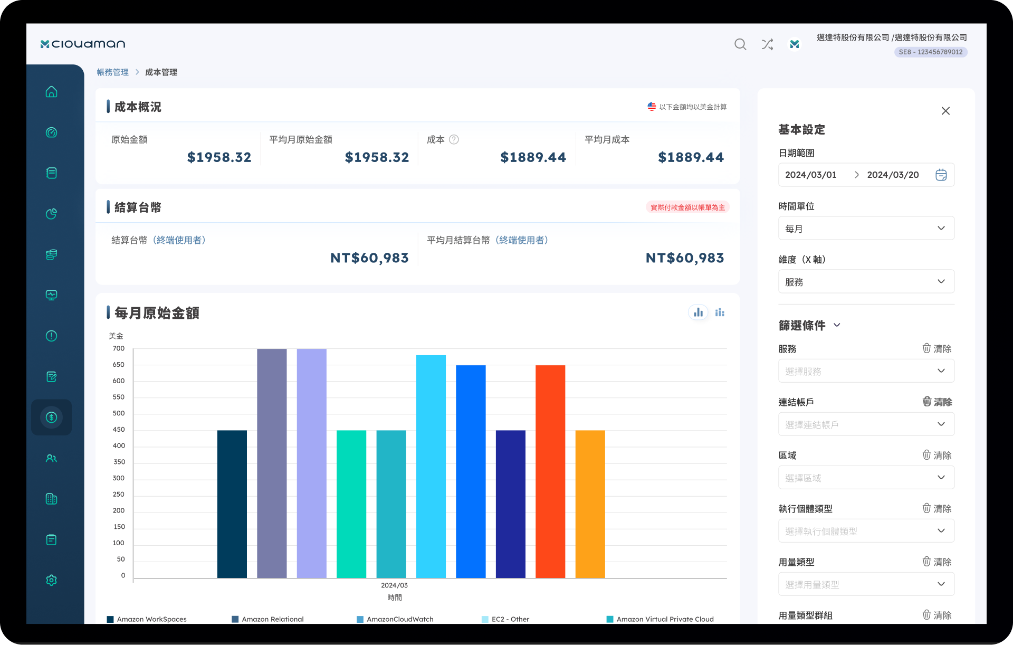Screen dimensions: 1013x645
Task: Click the 2024/03 x-axis label
Action: (394, 585)
